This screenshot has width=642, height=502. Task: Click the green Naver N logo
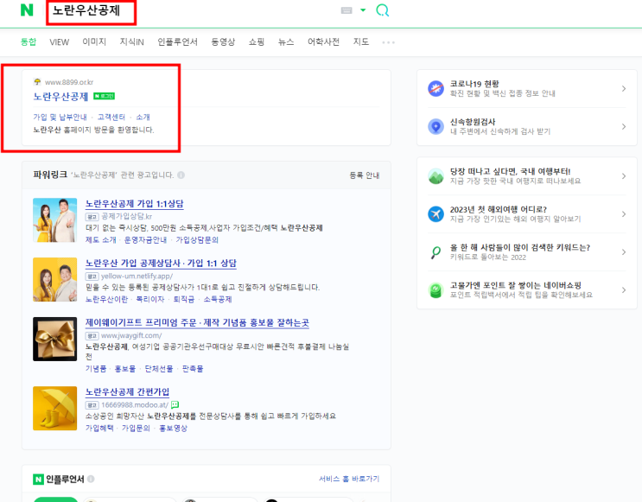[x=27, y=10]
